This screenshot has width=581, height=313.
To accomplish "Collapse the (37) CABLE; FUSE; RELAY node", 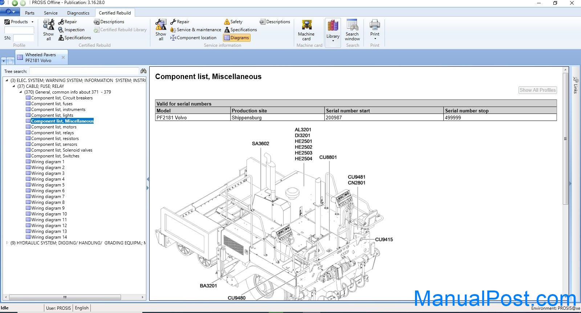I will 14,86.
